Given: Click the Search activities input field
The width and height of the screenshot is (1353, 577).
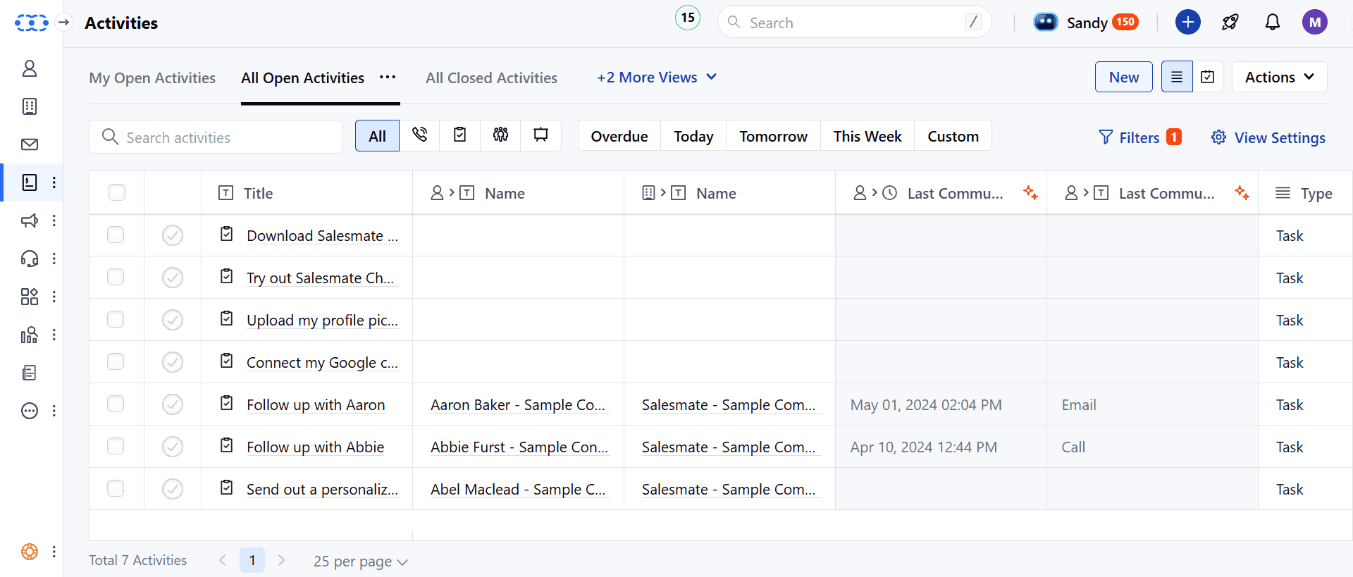Looking at the screenshot, I should pos(225,137).
